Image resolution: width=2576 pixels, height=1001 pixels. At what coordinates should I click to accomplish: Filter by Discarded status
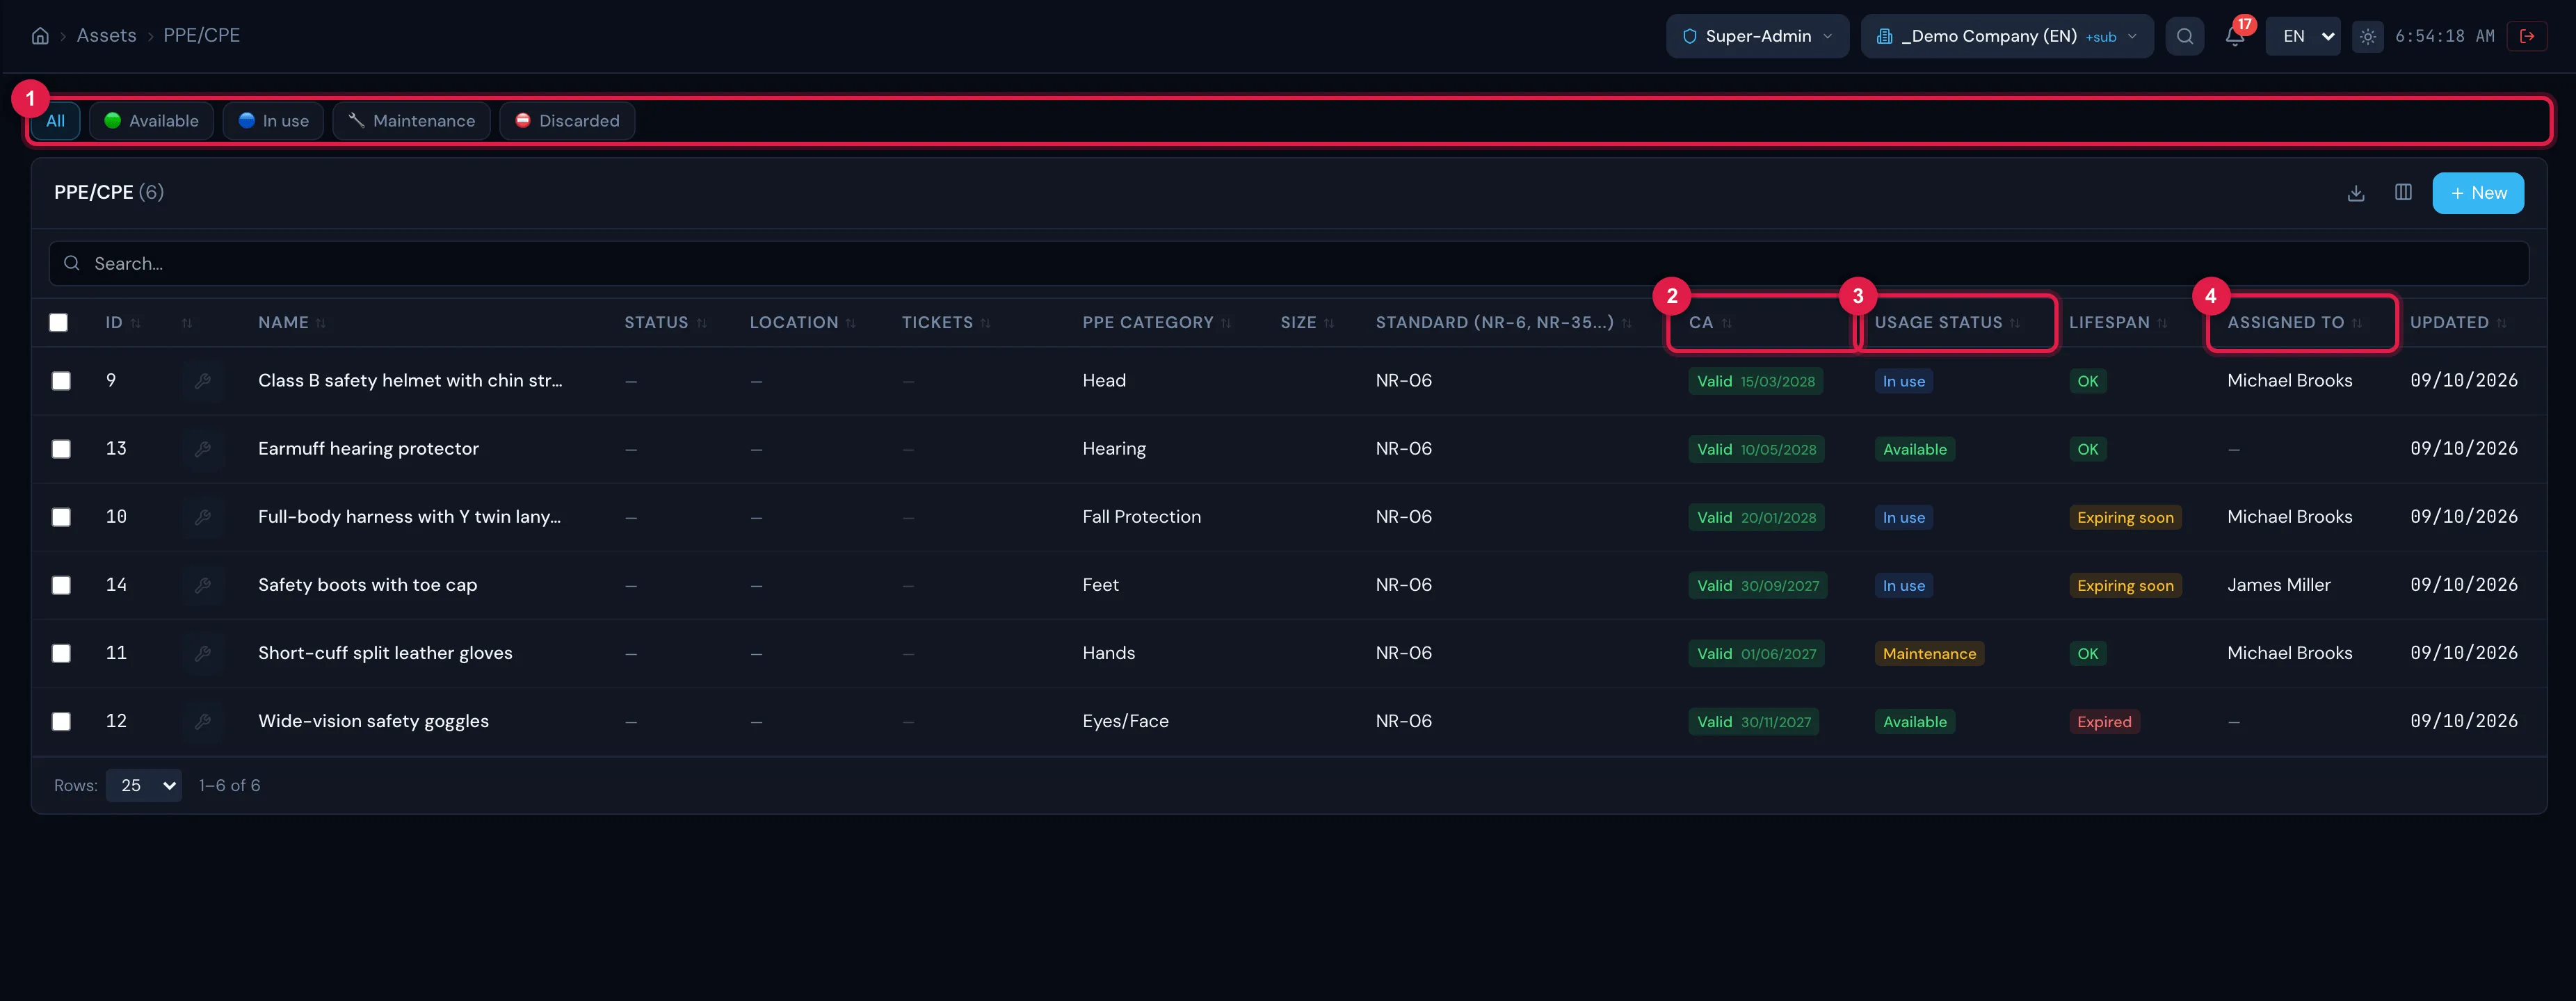point(567,121)
